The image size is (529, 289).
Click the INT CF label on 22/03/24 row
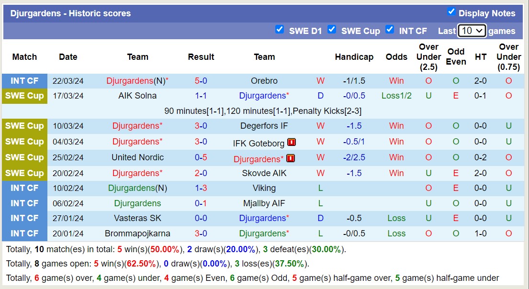pos(24,81)
